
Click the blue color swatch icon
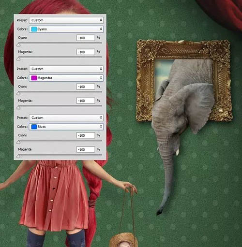[34, 127]
